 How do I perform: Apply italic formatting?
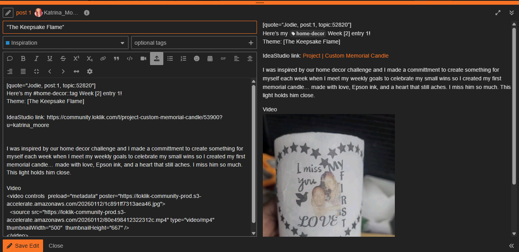click(x=36, y=58)
